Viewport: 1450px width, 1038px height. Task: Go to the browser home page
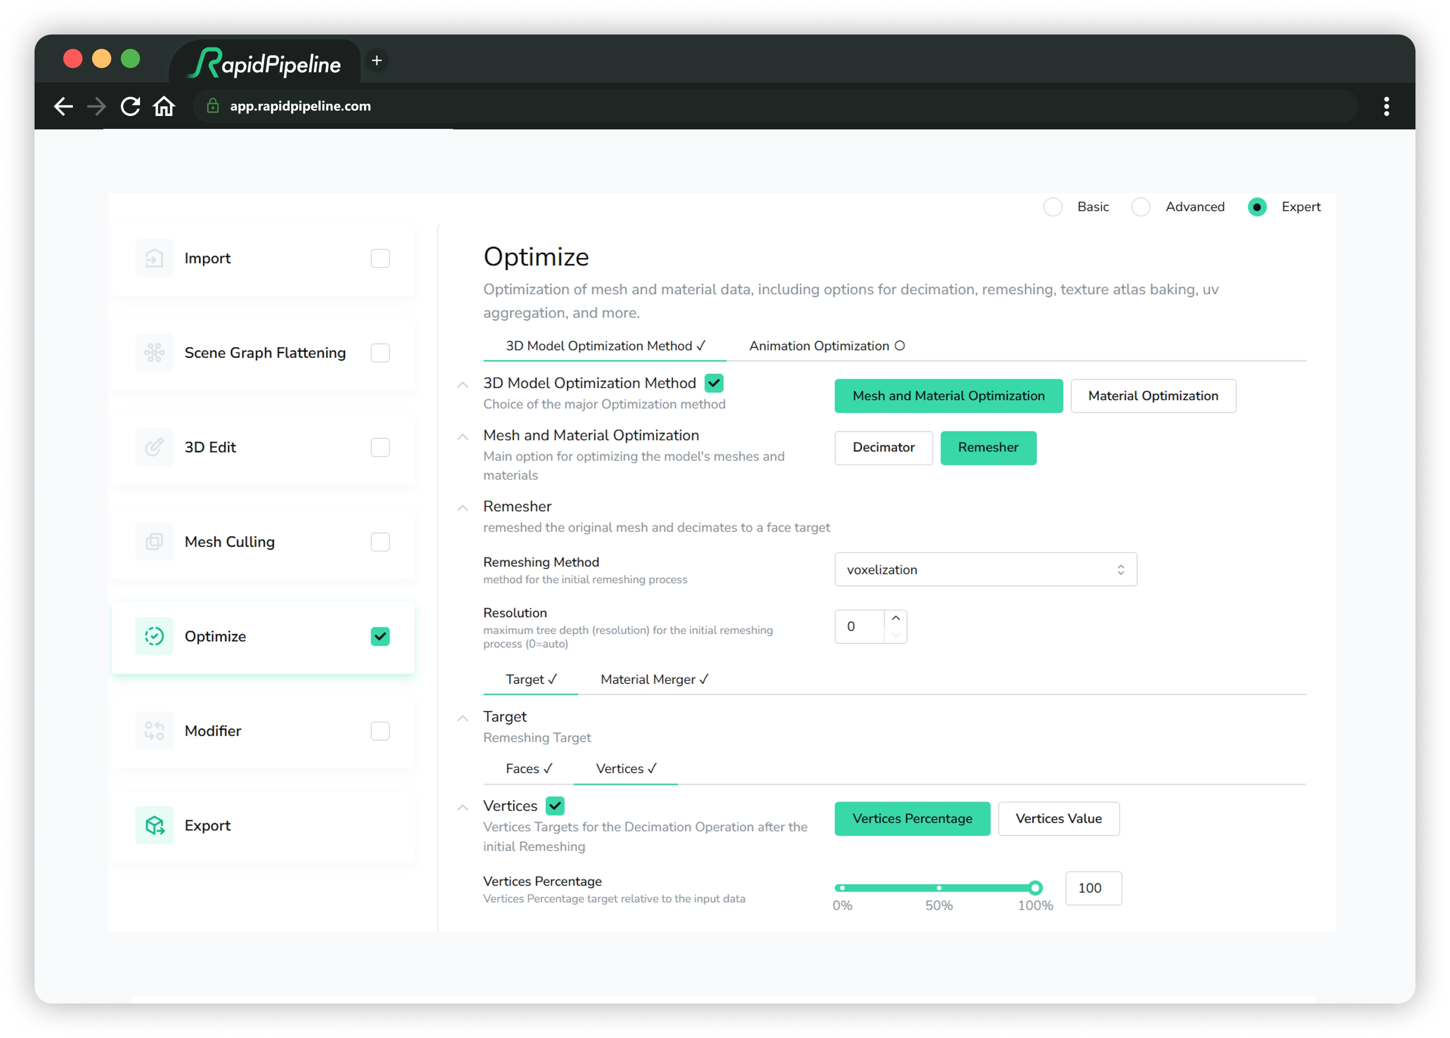(164, 106)
